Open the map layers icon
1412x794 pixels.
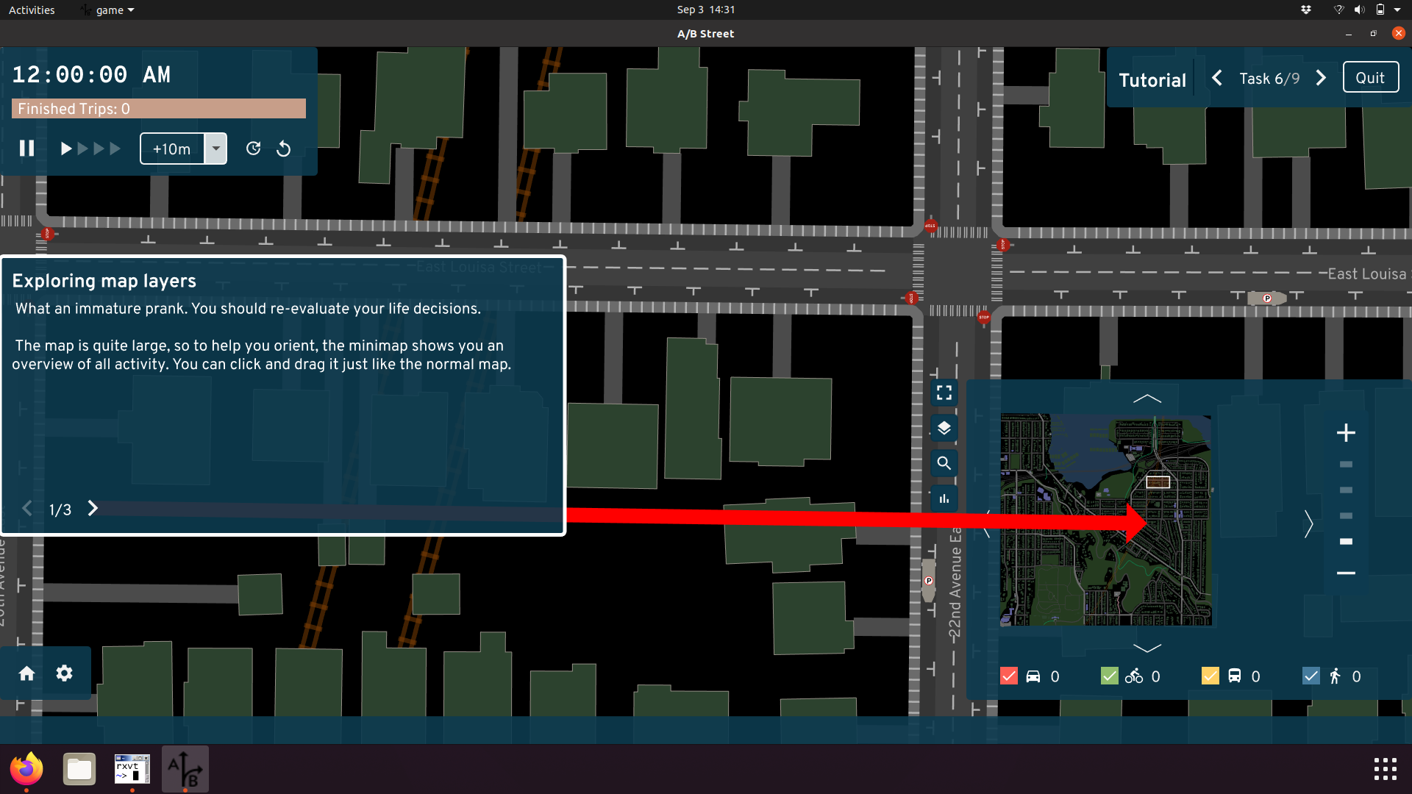pyautogui.click(x=944, y=428)
